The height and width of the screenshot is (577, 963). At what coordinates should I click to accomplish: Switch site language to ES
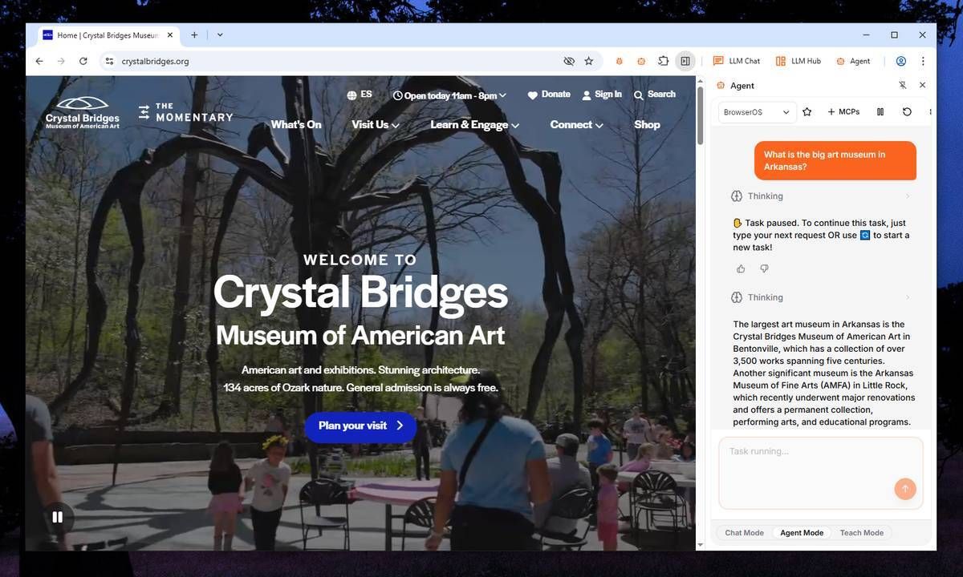click(x=360, y=95)
